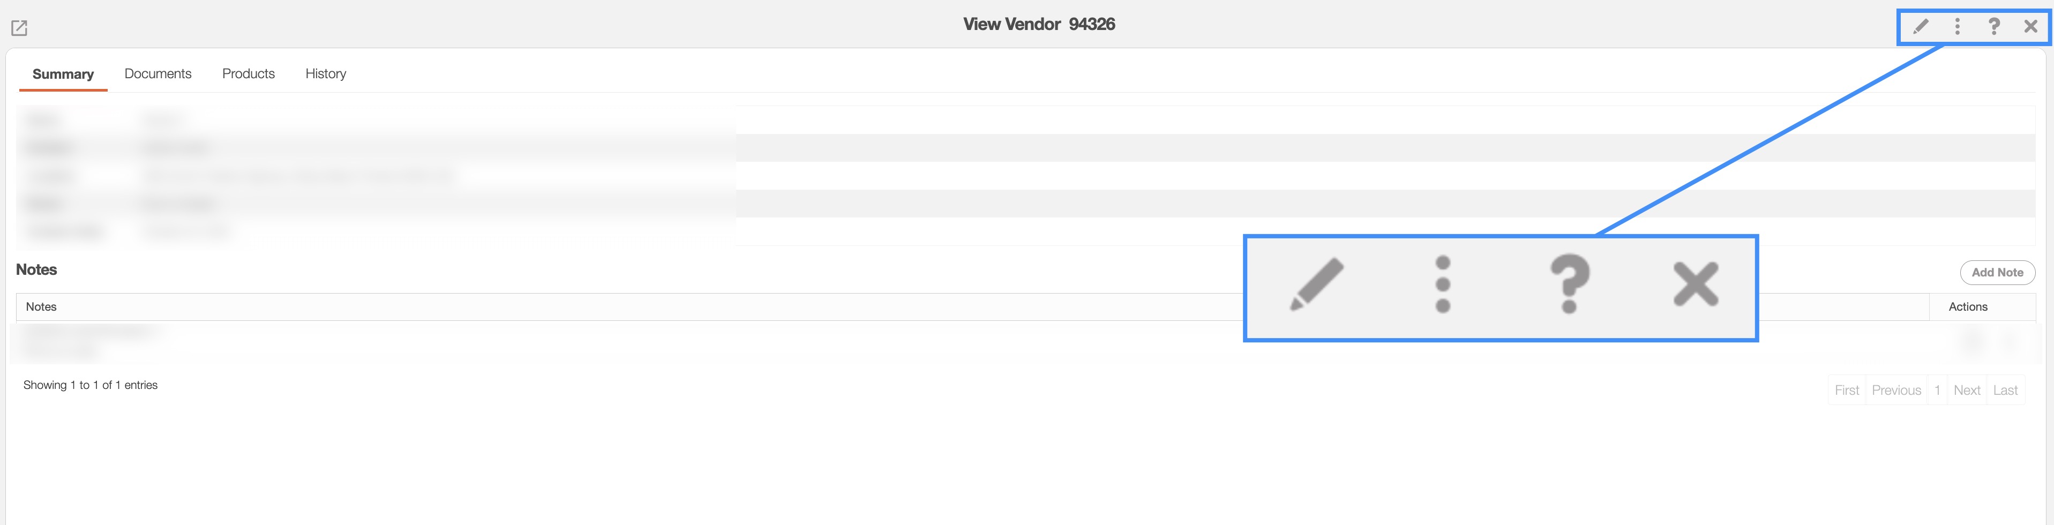Open the Documents tab
The image size is (2054, 525).
(158, 73)
